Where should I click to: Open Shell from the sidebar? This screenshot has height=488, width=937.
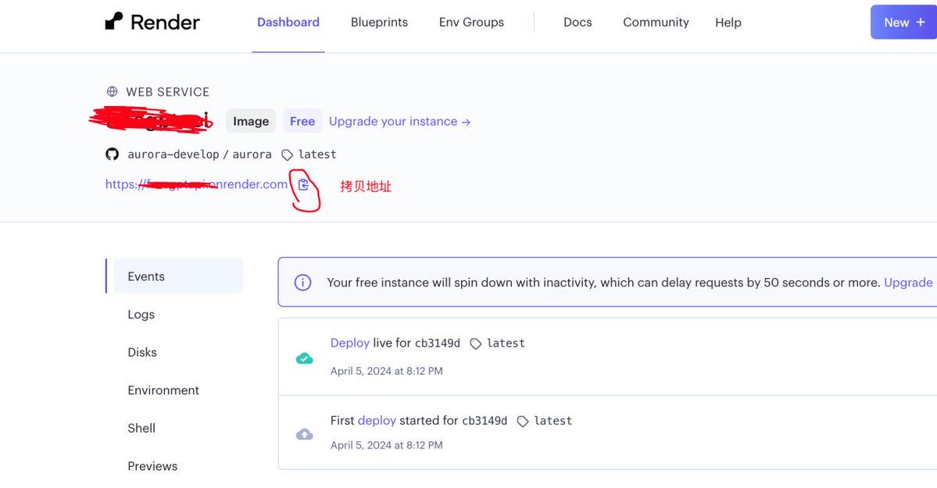click(x=141, y=428)
